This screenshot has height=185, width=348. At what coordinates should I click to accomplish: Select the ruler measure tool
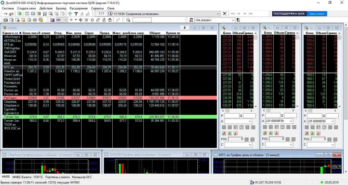tap(98, 20)
